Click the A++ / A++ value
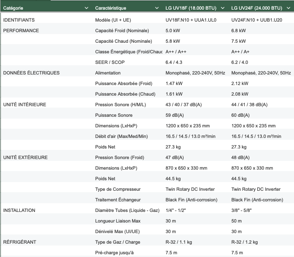 point(176,51)
